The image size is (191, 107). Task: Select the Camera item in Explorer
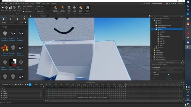[x=159, y=22]
